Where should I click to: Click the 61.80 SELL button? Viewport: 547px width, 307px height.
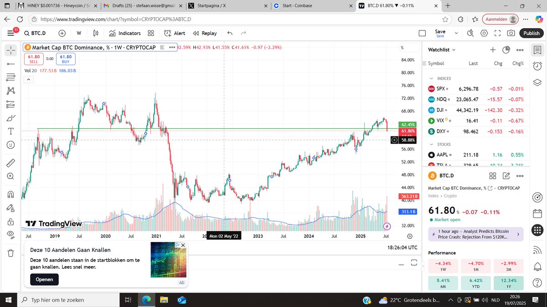(34, 59)
